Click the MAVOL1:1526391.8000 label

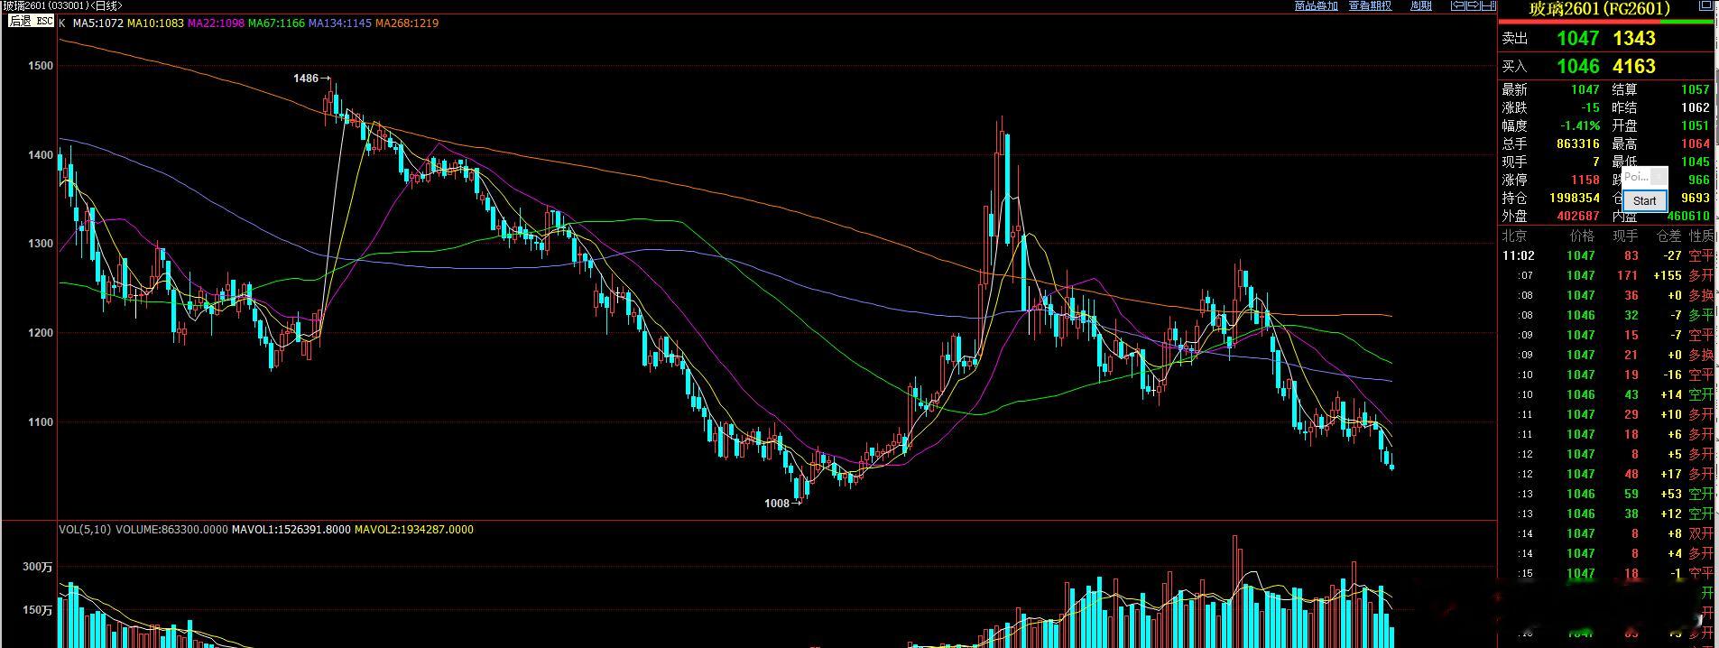[x=291, y=529]
